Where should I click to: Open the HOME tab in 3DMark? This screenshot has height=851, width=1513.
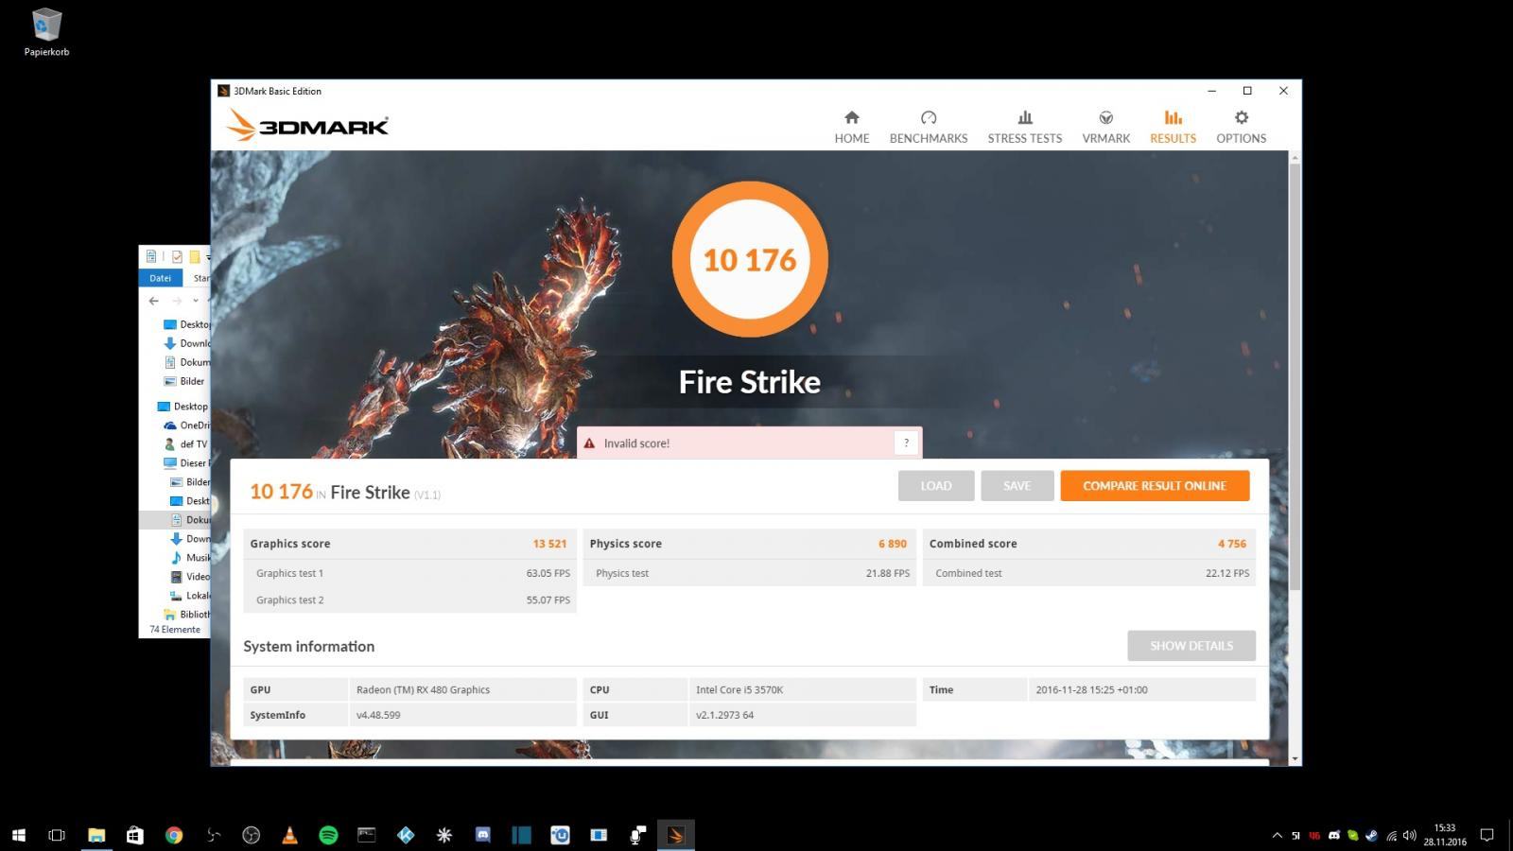851,127
